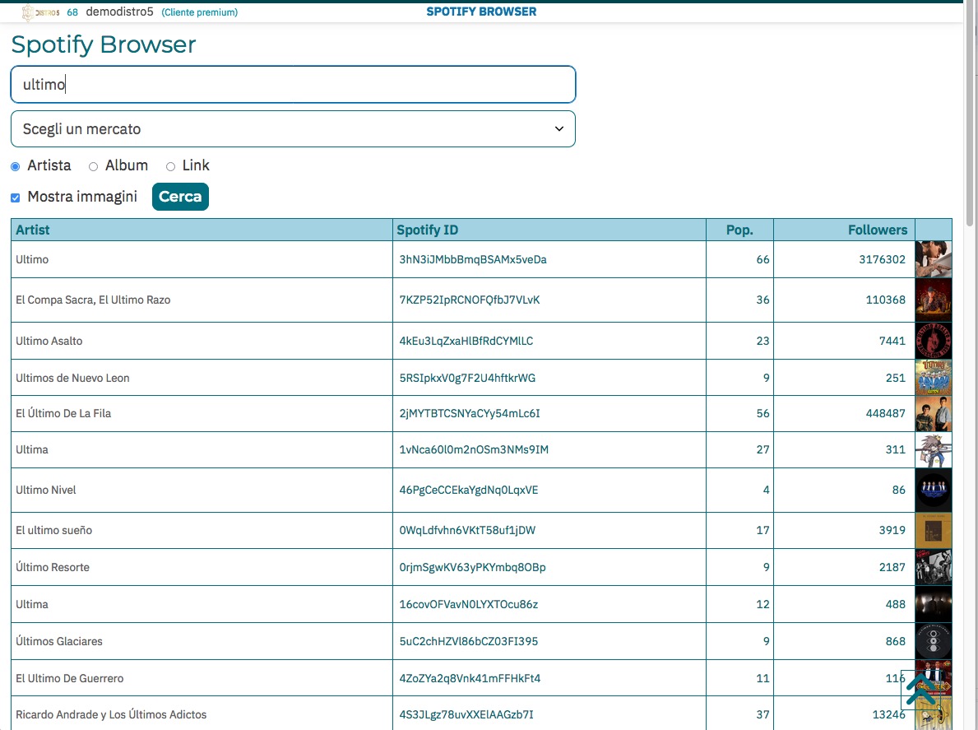Click the artist name El ultimo sueño
This screenshot has height=730, width=978.
pos(53,530)
